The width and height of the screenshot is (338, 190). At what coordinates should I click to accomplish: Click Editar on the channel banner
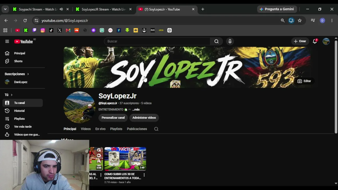pyautogui.click(x=304, y=81)
